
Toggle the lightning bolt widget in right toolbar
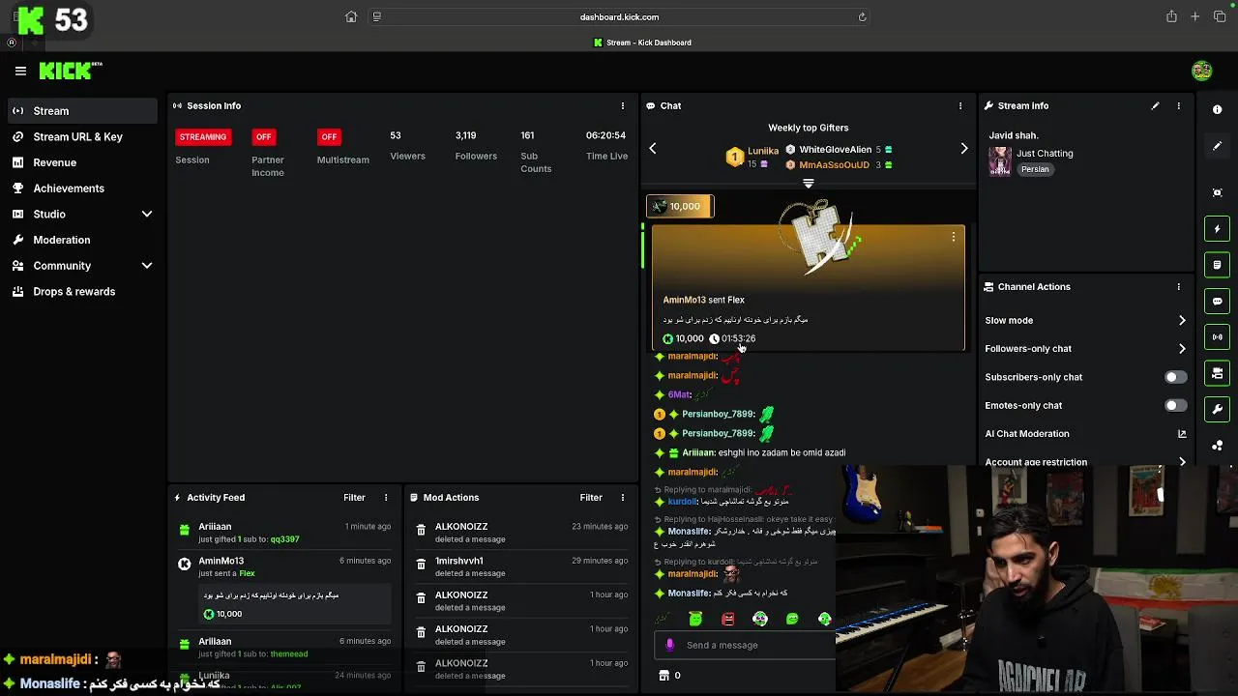click(x=1218, y=229)
